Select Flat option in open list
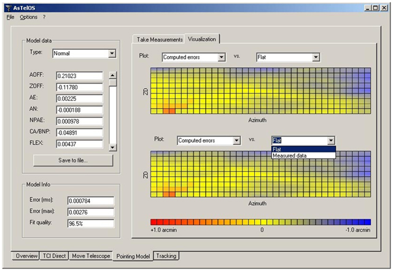Viewport: 393px width, 271px height. pyautogui.click(x=278, y=149)
